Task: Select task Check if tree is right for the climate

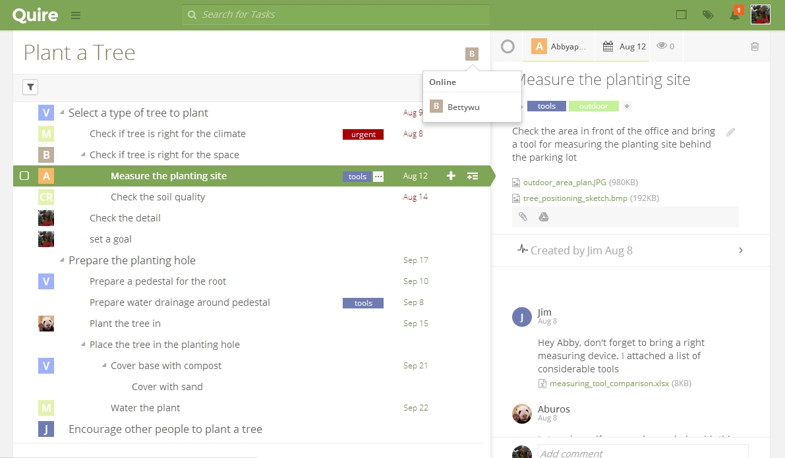Action: click(x=167, y=134)
